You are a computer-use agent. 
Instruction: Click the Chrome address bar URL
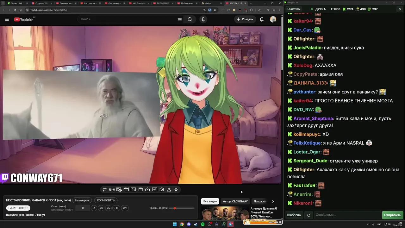pos(48,10)
